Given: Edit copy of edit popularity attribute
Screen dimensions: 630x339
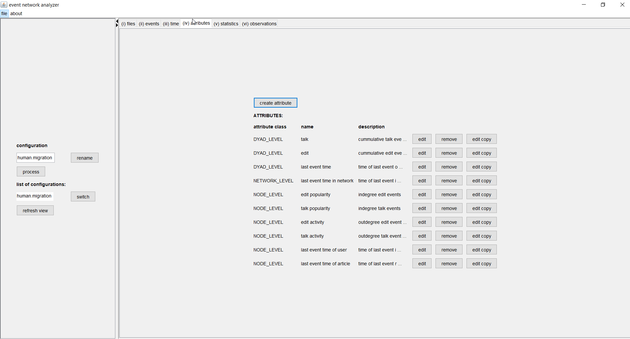Looking at the screenshot, I should (x=481, y=195).
